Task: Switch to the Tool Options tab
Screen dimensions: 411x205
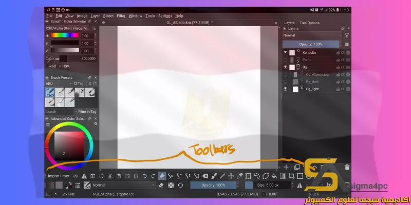Action: tap(310, 23)
